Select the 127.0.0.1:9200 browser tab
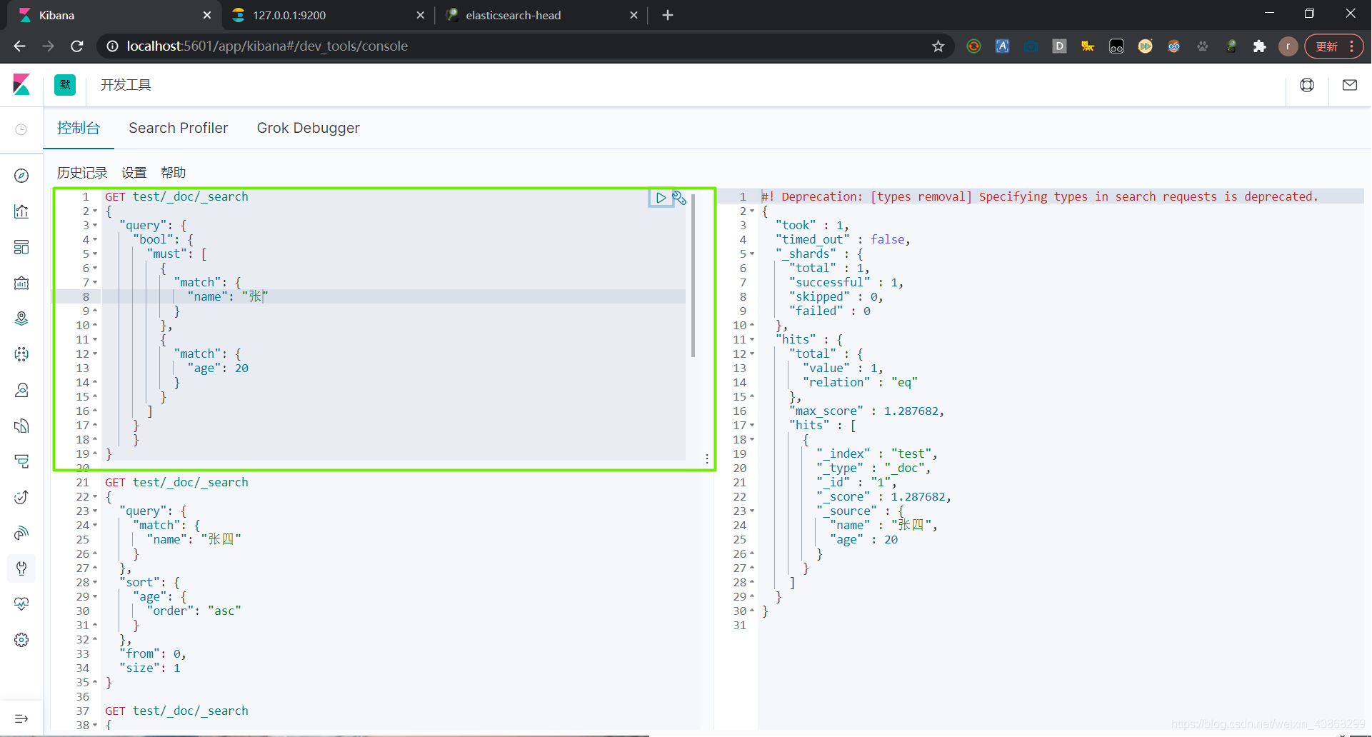The image size is (1372, 737). coord(328,15)
